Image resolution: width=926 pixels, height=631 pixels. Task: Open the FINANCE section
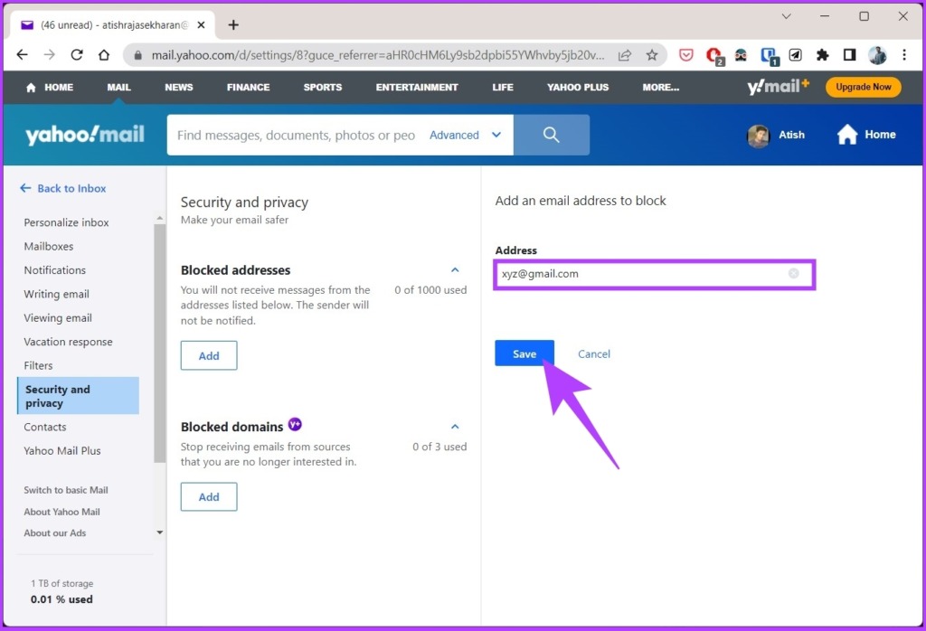248,87
